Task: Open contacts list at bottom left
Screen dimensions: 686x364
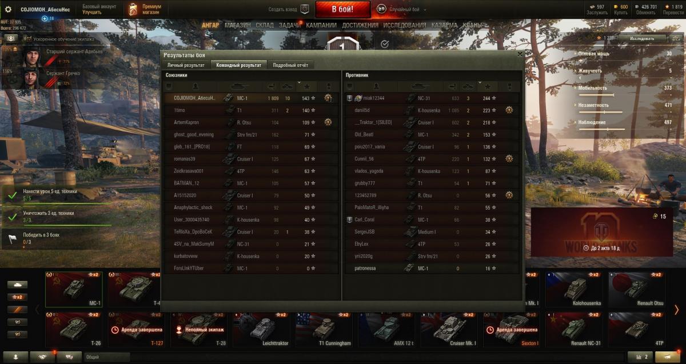Action: click(x=15, y=357)
